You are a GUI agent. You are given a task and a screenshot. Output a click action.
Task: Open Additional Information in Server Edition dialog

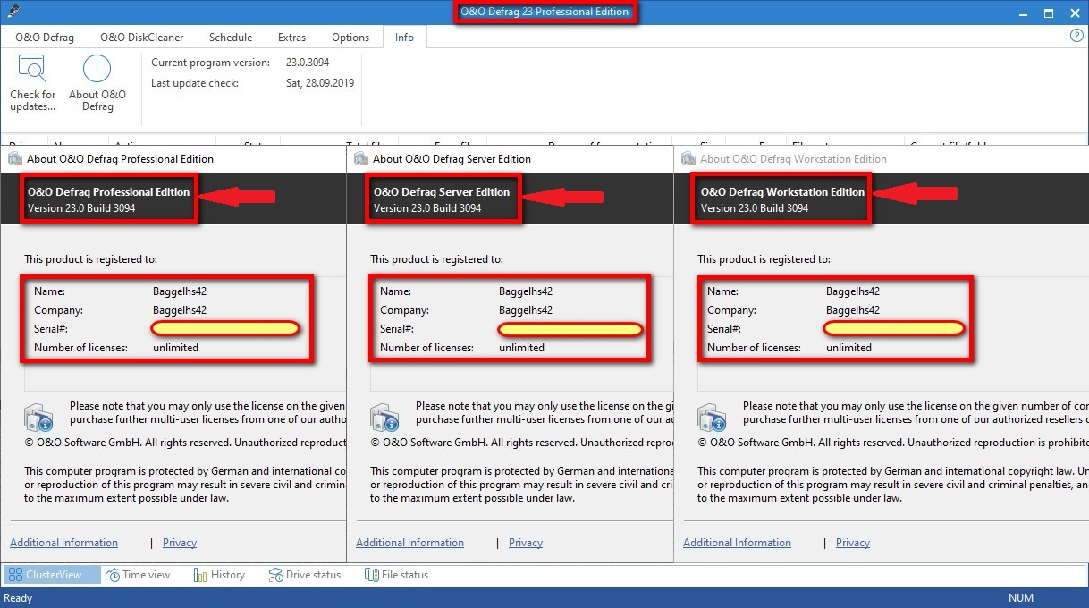(409, 543)
